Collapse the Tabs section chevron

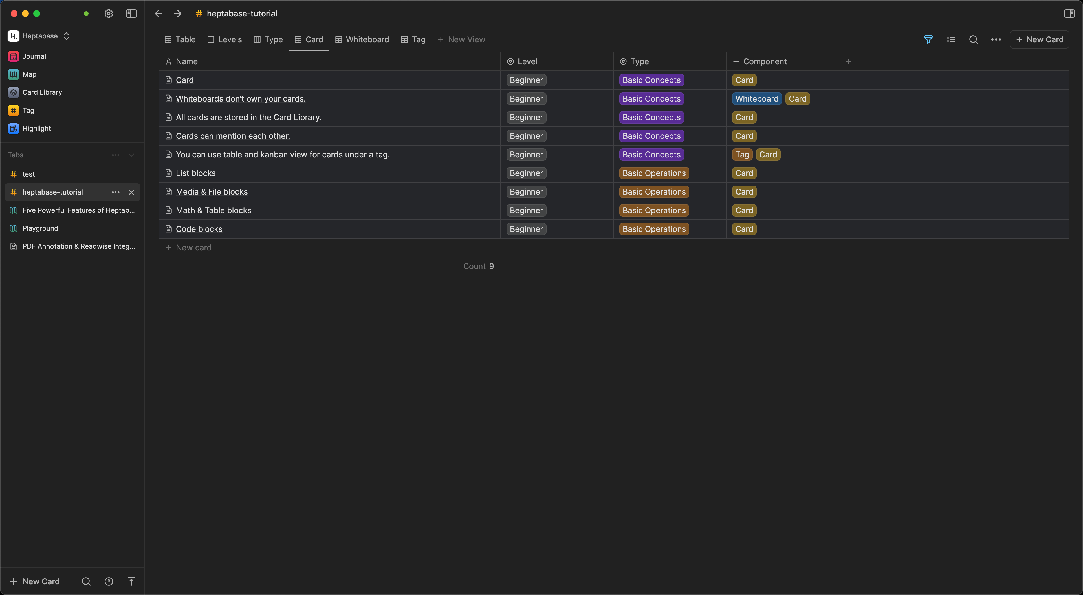(131, 155)
